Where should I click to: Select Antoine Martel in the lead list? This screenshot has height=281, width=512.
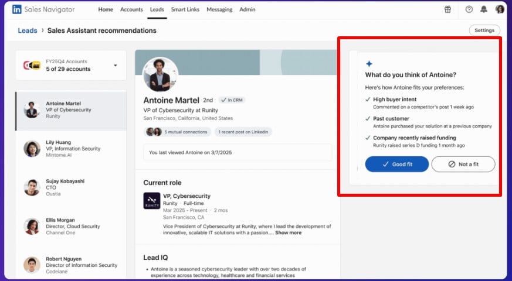coord(71,111)
